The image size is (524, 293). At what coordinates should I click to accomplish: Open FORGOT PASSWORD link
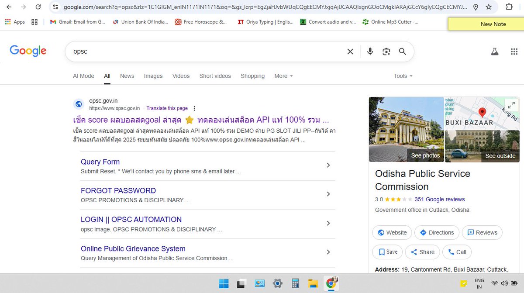[x=118, y=191]
